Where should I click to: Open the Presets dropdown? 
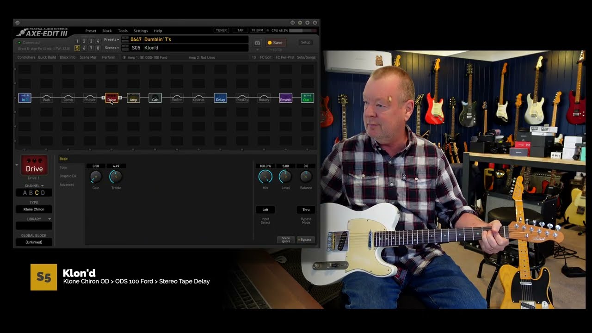pos(111,40)
